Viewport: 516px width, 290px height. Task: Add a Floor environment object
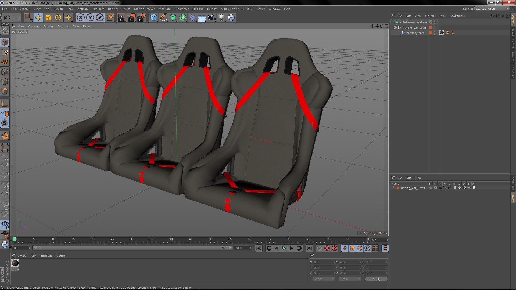pyautogui.click(x=202, y=18)
